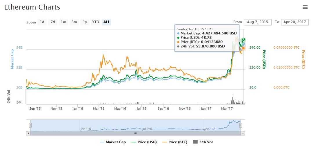Open the chart hamburger context menu

click(305, 7)
